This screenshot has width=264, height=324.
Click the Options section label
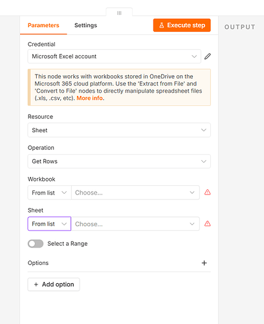click(38, 263)
